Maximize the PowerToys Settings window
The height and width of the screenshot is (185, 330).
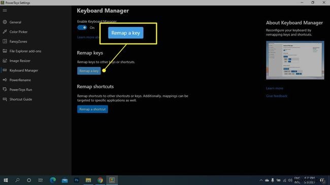[x=313, y=3]
